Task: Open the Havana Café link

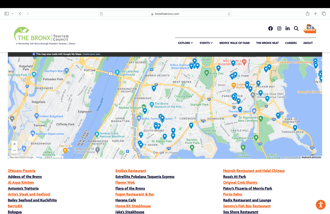Action: click(x=126, y=200)
